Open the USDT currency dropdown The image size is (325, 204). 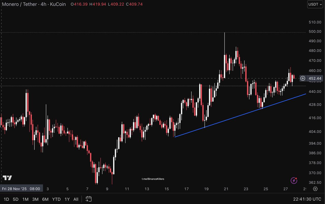tap(315, 4)
